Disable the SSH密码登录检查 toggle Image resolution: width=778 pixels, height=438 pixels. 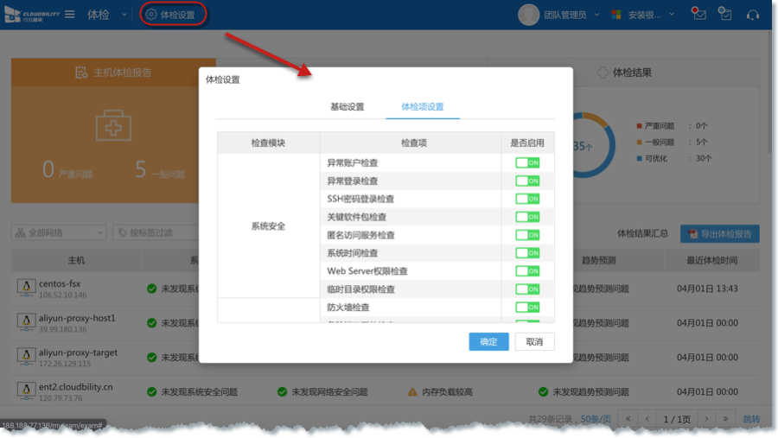point(527,199)
